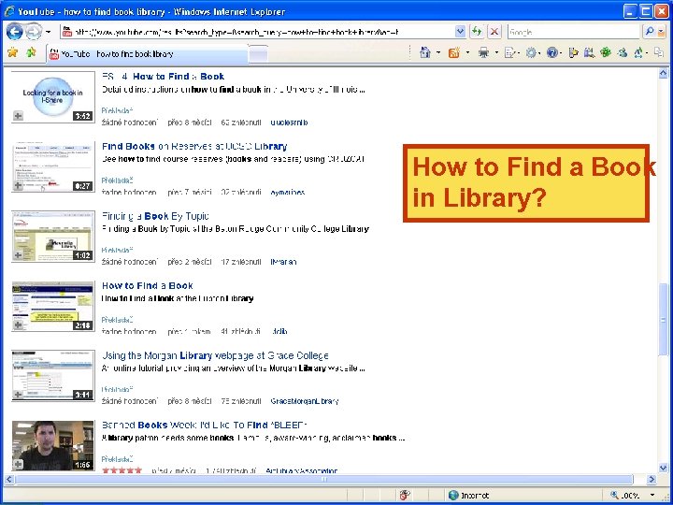The height and width of the screenshot is (505, 673).
Task: Open the 0:27 Find Books on Reserves thumbnail
Action: point(52,166)
